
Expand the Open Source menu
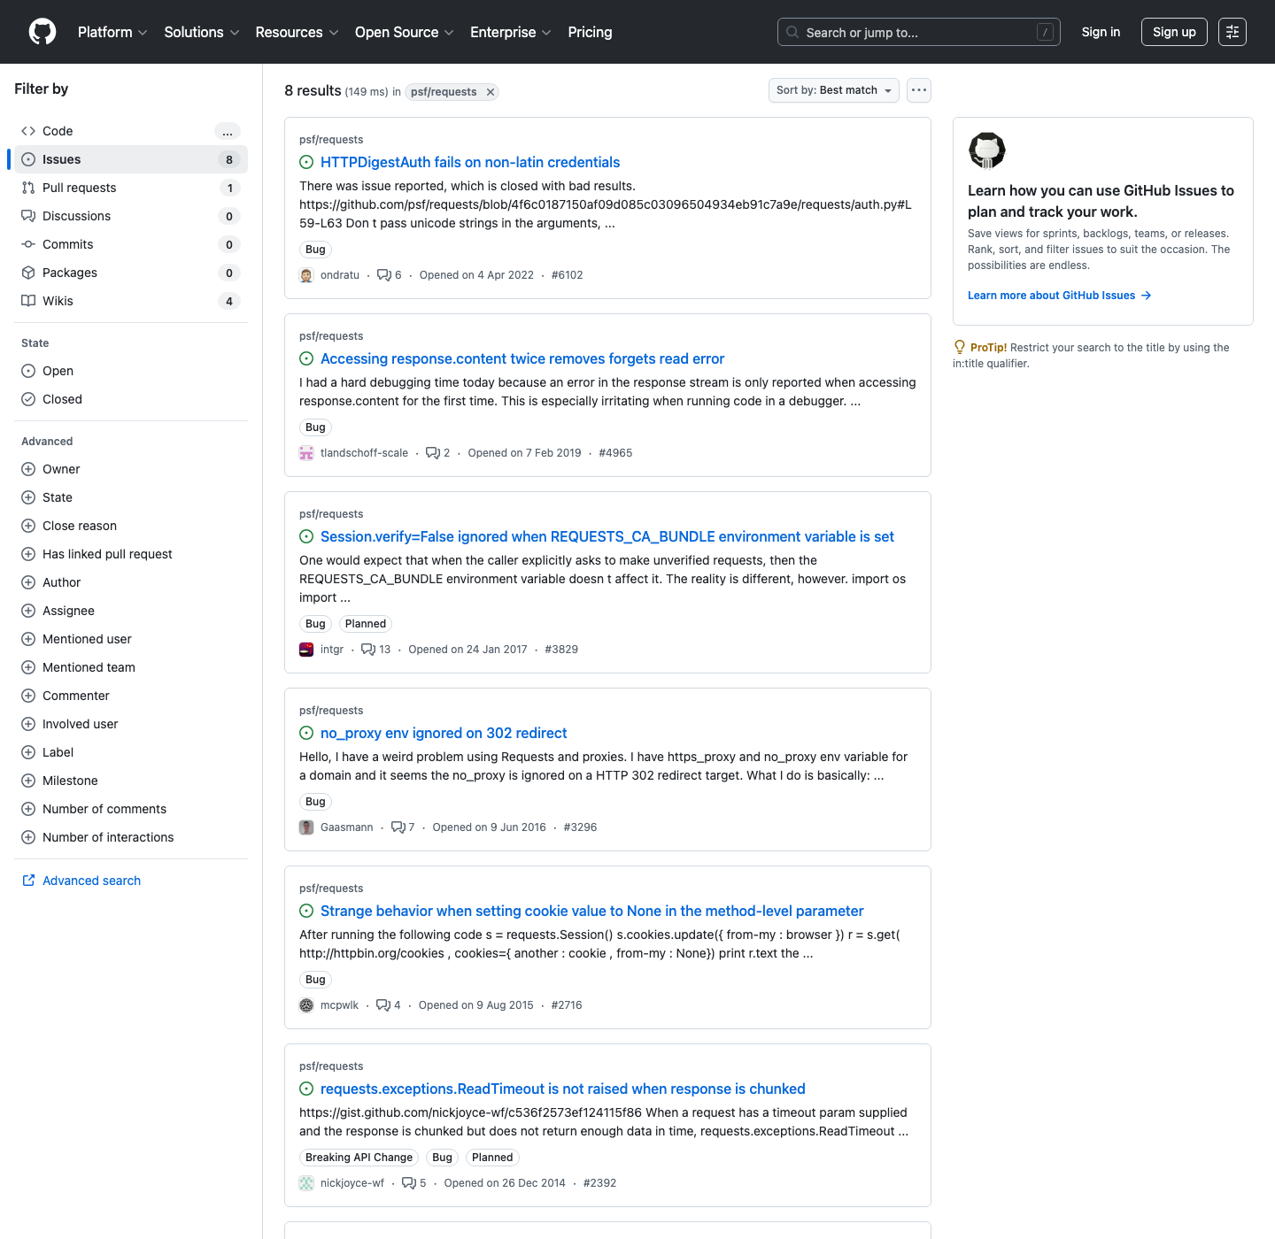click(x=405, y=32)
